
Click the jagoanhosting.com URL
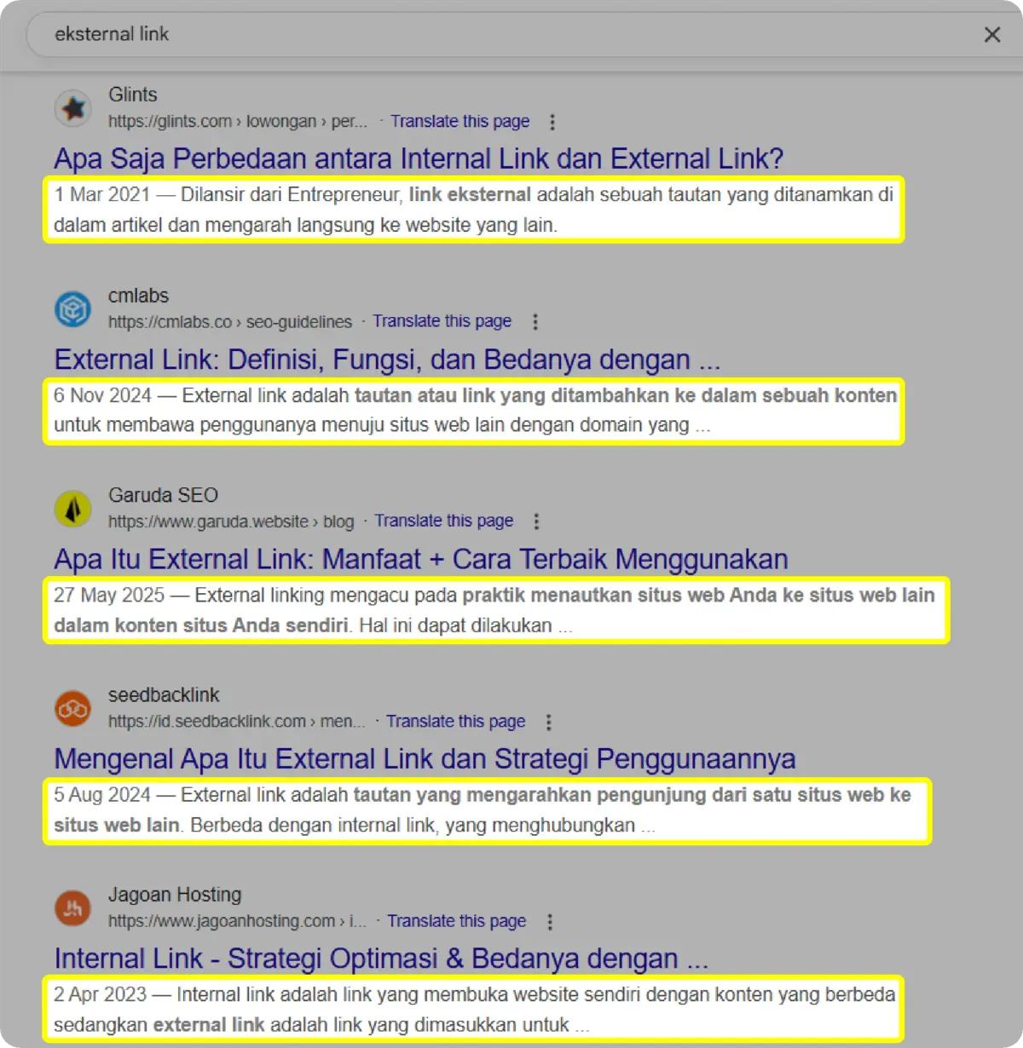coord(238,921)
